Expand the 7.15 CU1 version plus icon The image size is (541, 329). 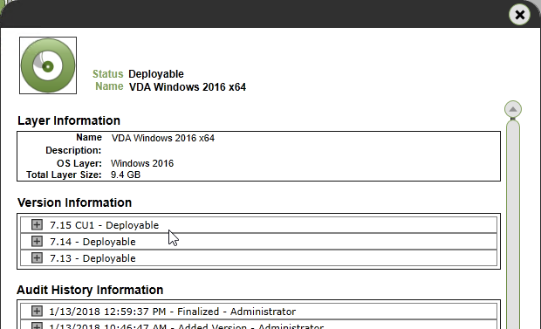(37, 225)
